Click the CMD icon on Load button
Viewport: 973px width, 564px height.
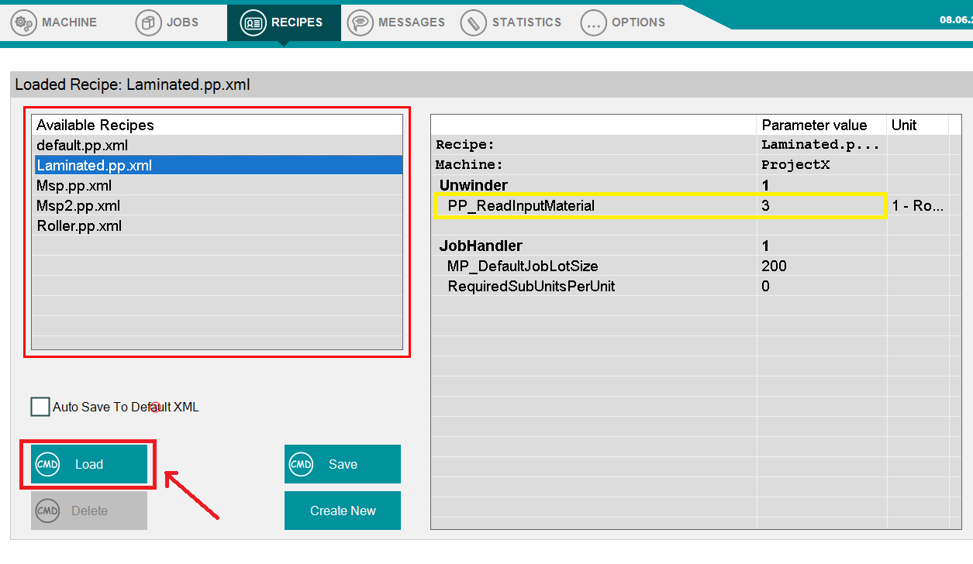coord(48,464)
